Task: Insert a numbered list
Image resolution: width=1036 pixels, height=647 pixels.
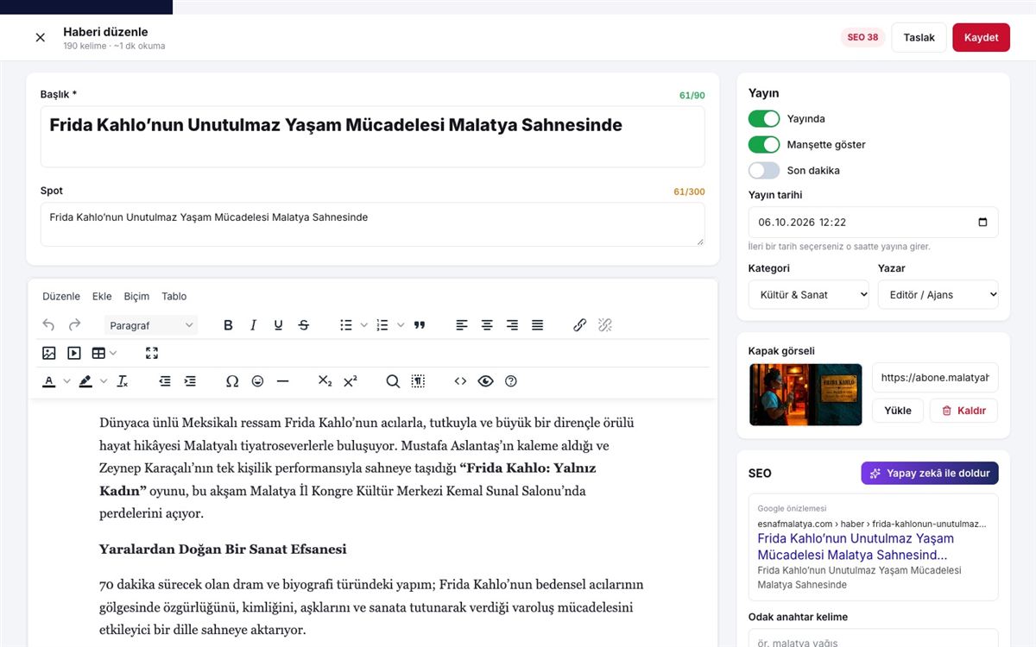Action: 383,325
